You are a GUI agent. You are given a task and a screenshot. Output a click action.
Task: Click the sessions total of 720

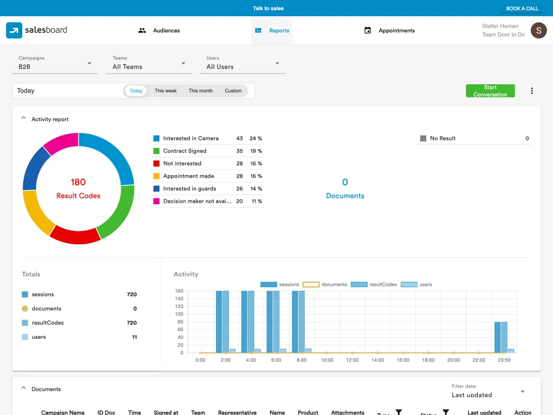[132, 294]
